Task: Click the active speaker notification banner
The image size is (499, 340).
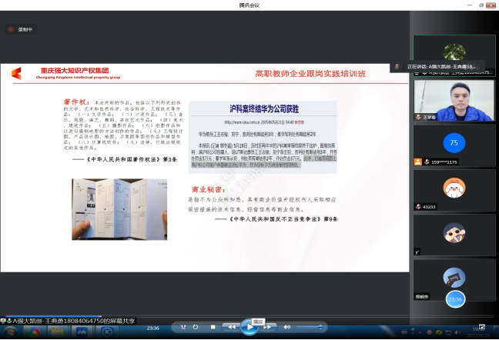Action: click(437, 66)
